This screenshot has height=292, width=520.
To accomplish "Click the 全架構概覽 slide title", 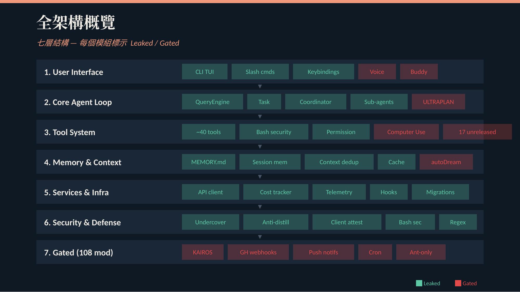I will click(x=76, y=22).
